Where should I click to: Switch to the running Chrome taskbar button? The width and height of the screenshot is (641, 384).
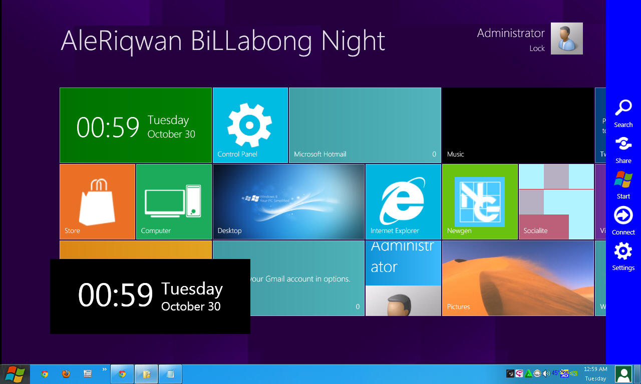122,374
